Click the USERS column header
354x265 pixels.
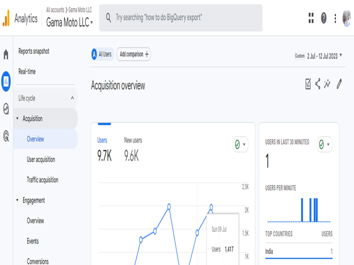327,234
